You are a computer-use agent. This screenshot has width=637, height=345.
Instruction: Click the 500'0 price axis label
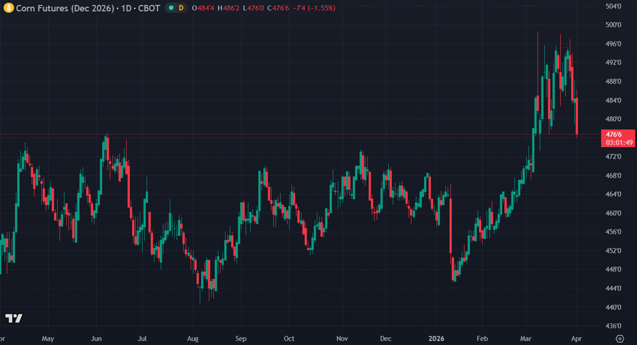(x=615, y=25)
